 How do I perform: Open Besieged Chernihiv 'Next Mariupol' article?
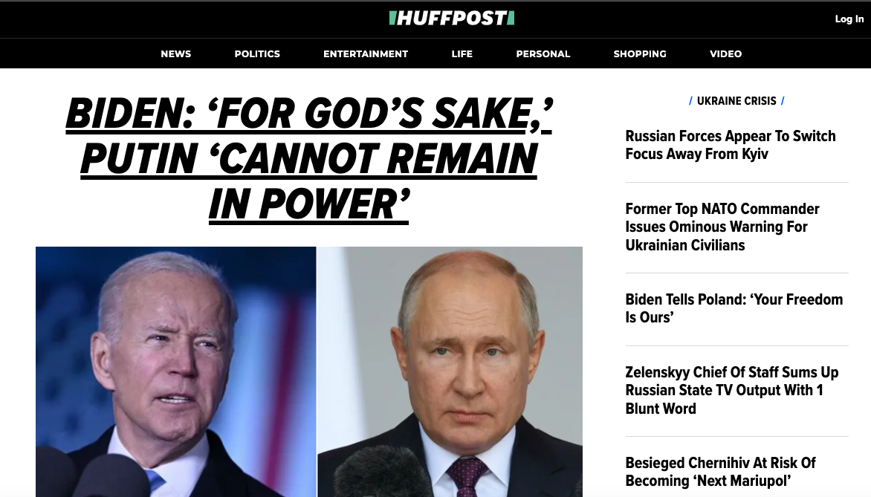tap(720, 472)
